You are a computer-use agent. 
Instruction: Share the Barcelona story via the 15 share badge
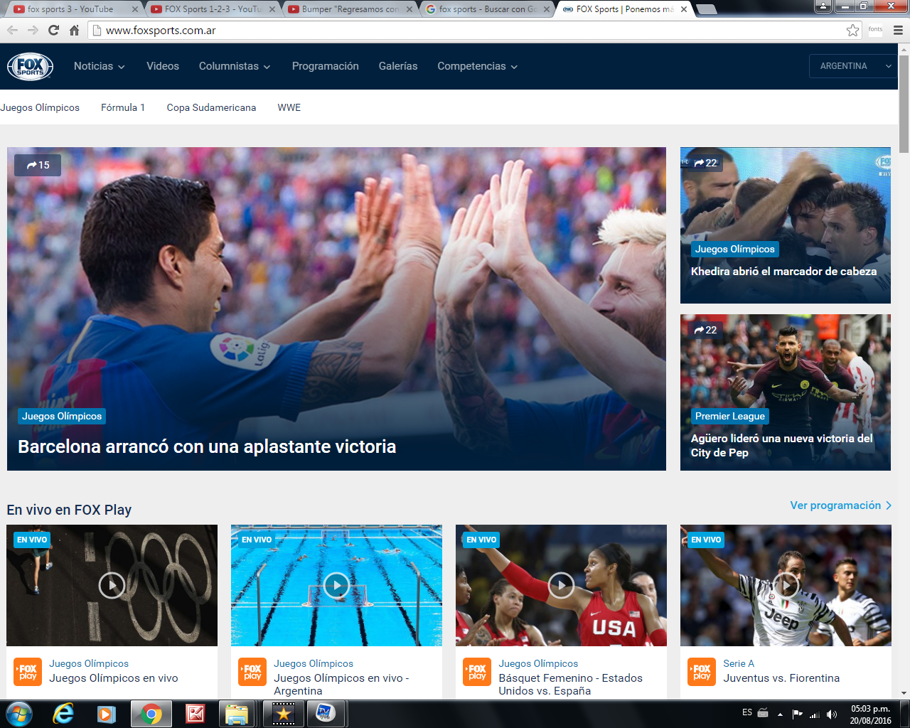(38, 165)
